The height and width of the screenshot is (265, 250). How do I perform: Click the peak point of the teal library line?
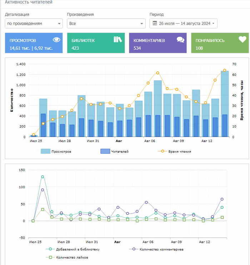[x=42, y=177]
